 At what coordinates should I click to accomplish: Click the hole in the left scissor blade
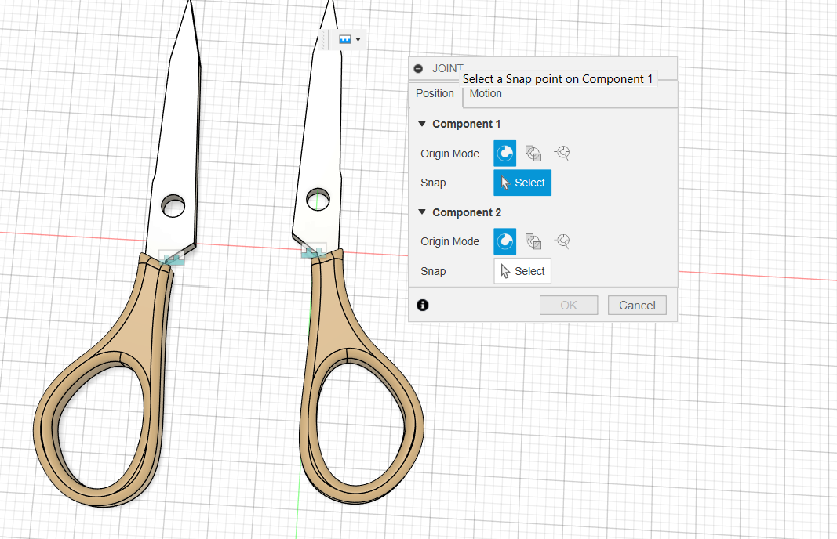173,206
